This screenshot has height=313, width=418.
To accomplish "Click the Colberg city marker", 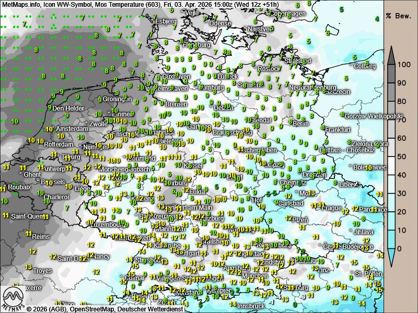I will click(351, 66).
